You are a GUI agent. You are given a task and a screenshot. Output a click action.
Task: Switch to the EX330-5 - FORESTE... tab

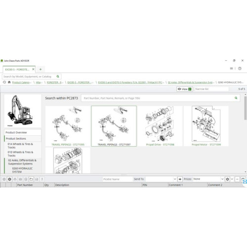click(17, 70)
